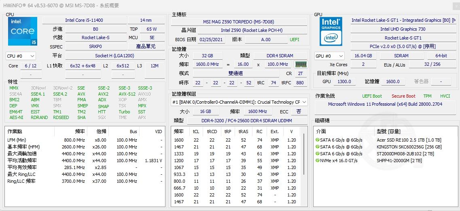The width and height of the screenshot is (460, 211).
Task: Click the 產品單元 button
Action: (146, 46)
